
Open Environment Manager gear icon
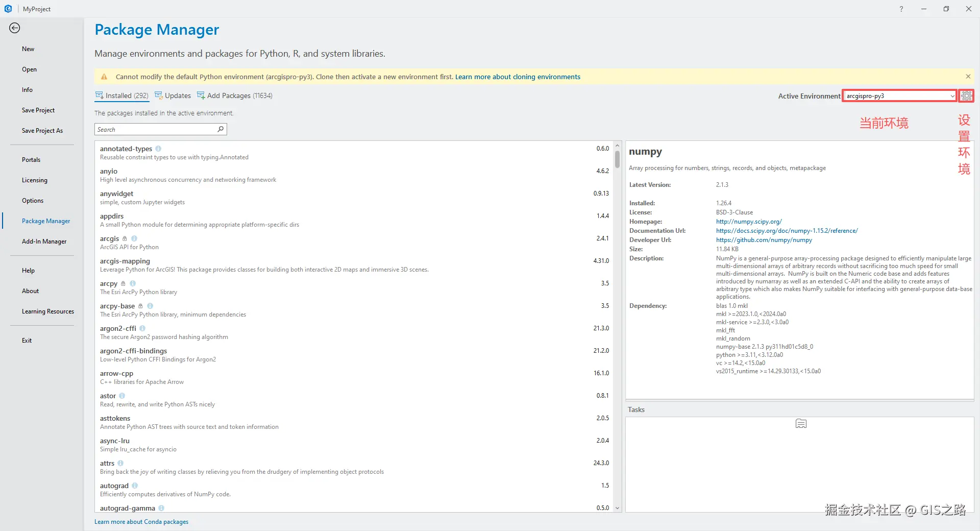click(966, 96)
